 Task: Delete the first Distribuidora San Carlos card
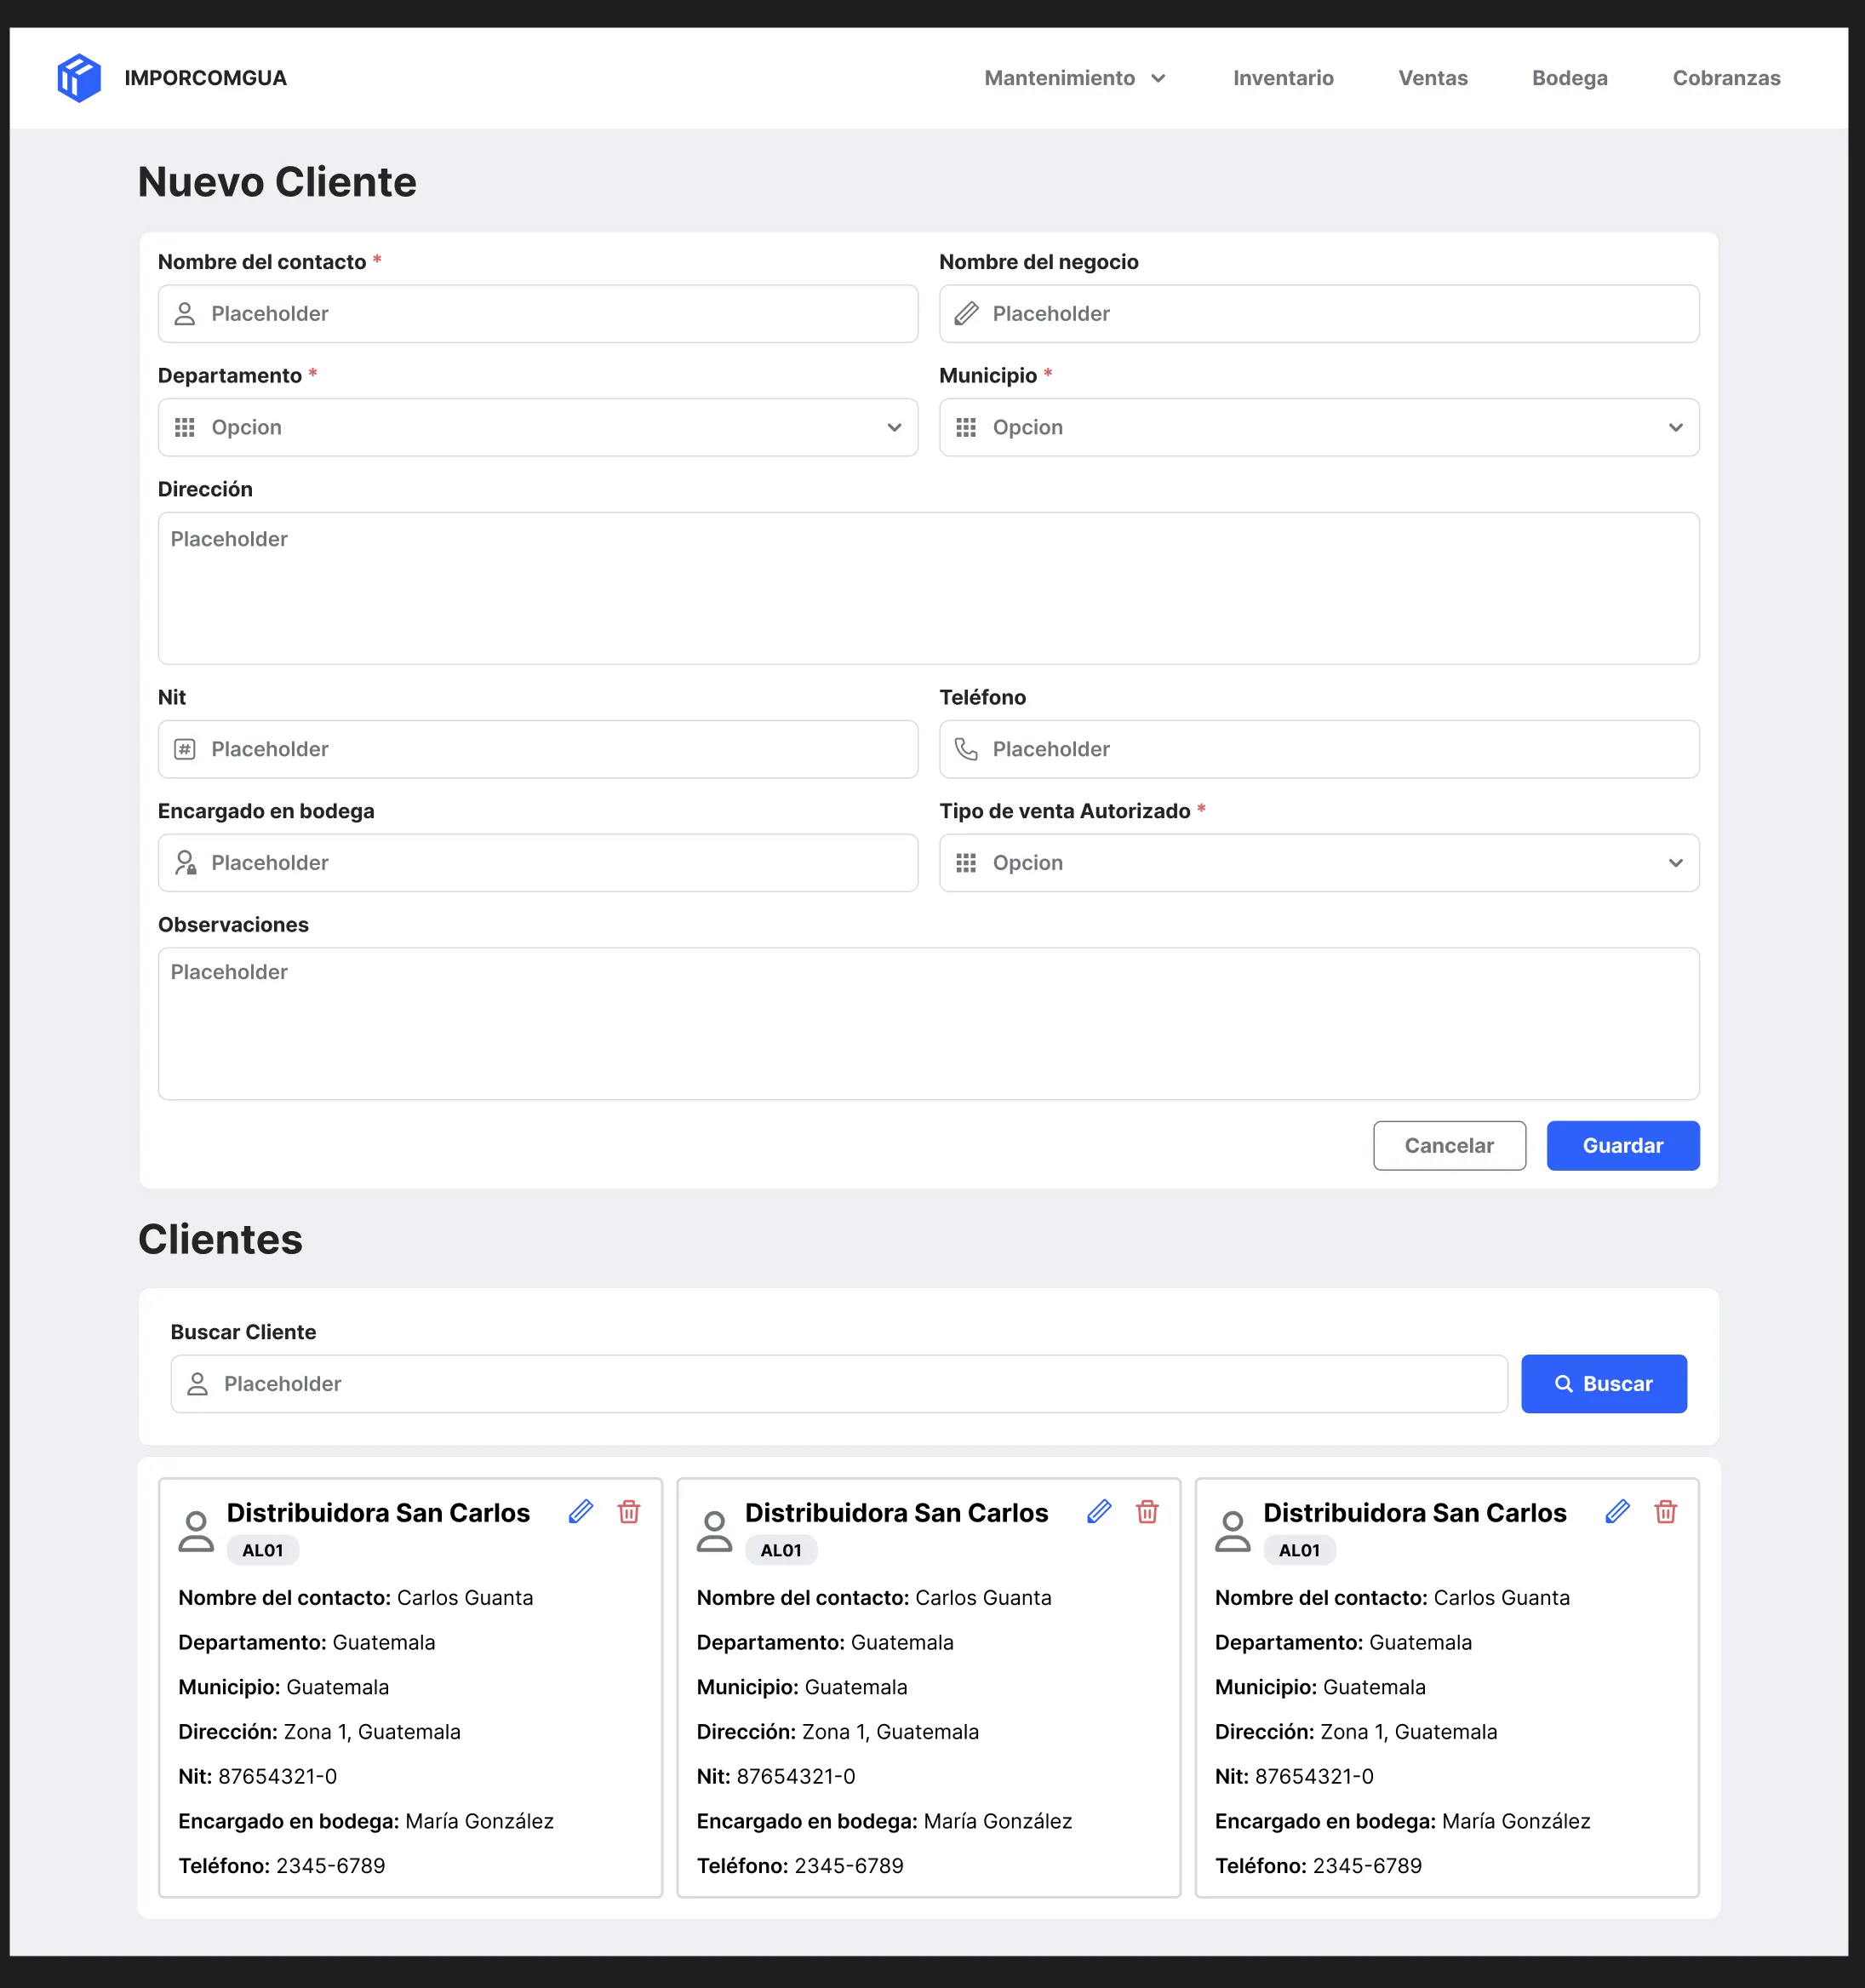coord(629,1511)
